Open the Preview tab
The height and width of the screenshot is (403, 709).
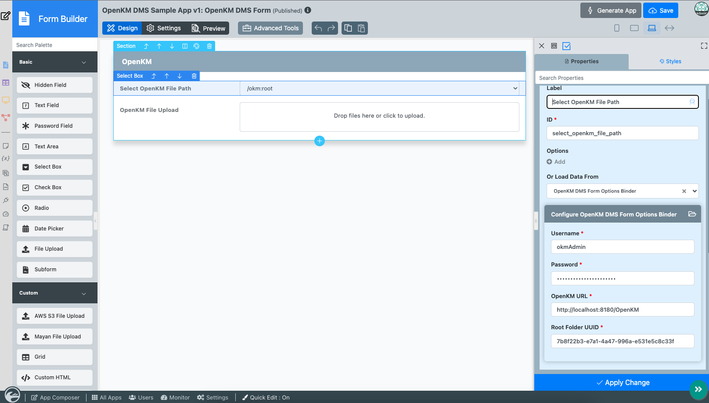pyautogui.click(x=209, y=28)
